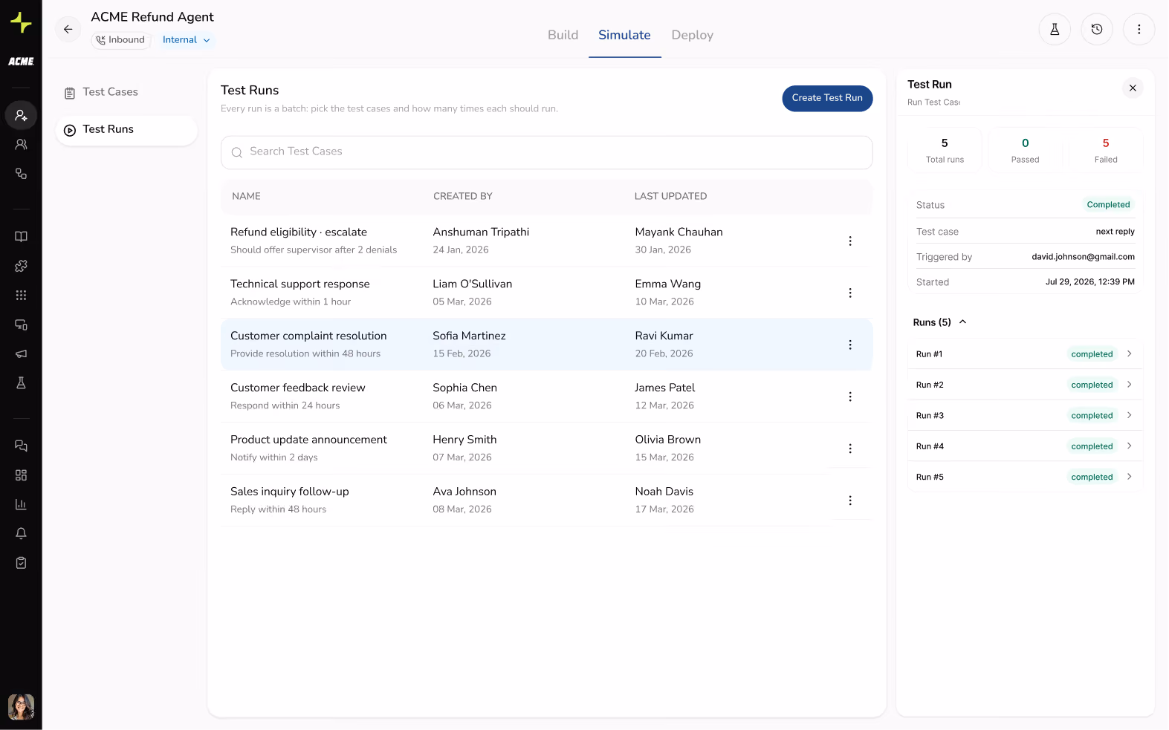Image resolution: width=1169 pixels, height=730 pixels.
Task: Click the Failed stat card
Action: pyautogui.click(x=1106, y=150)
